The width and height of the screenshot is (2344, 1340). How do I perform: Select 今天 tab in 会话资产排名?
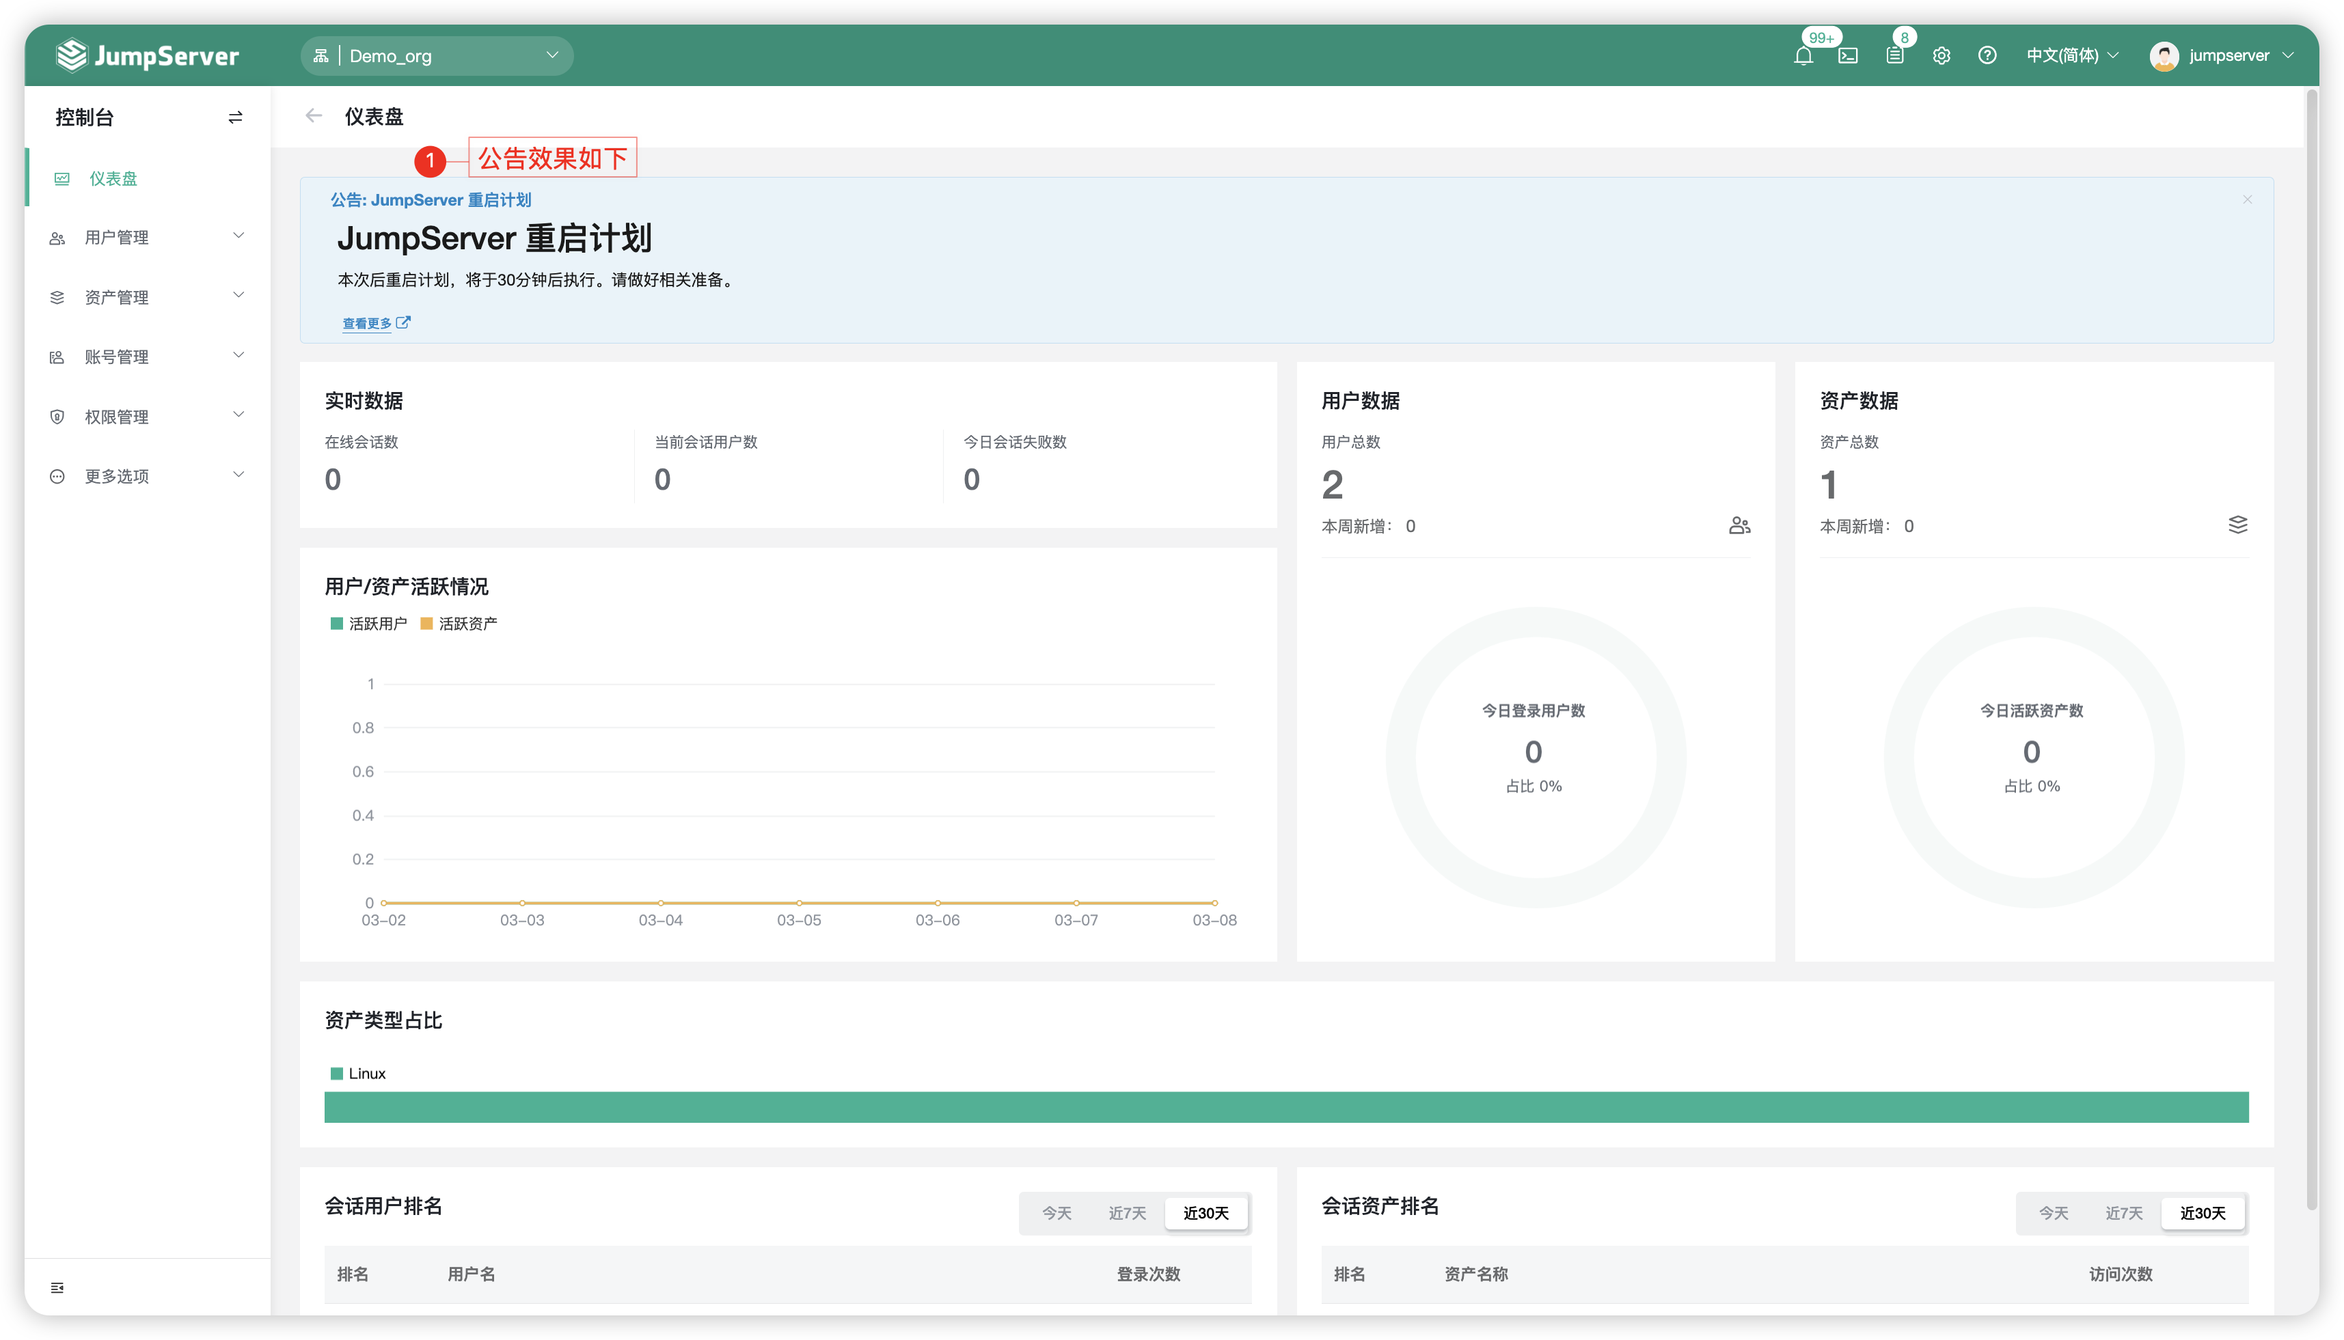click(2053, 1213)
